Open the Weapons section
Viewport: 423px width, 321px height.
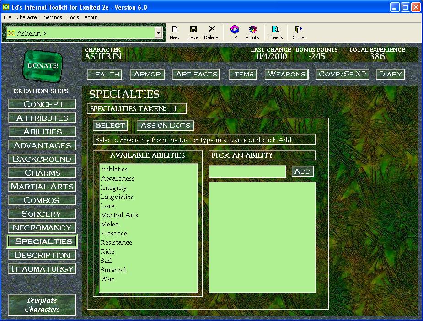coord(286,74)
